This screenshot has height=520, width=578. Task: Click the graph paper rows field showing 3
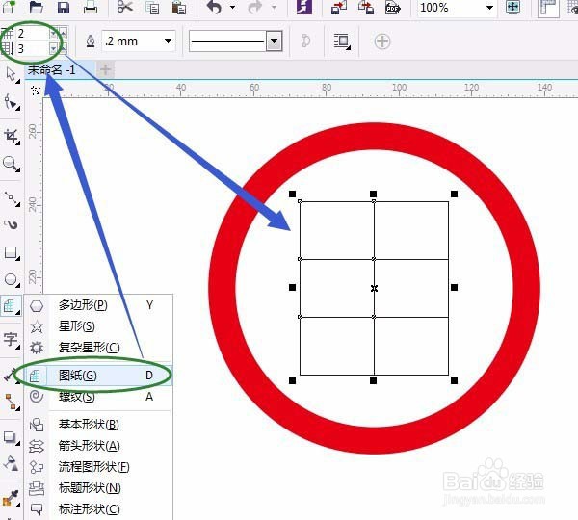(x=33, y=48)
